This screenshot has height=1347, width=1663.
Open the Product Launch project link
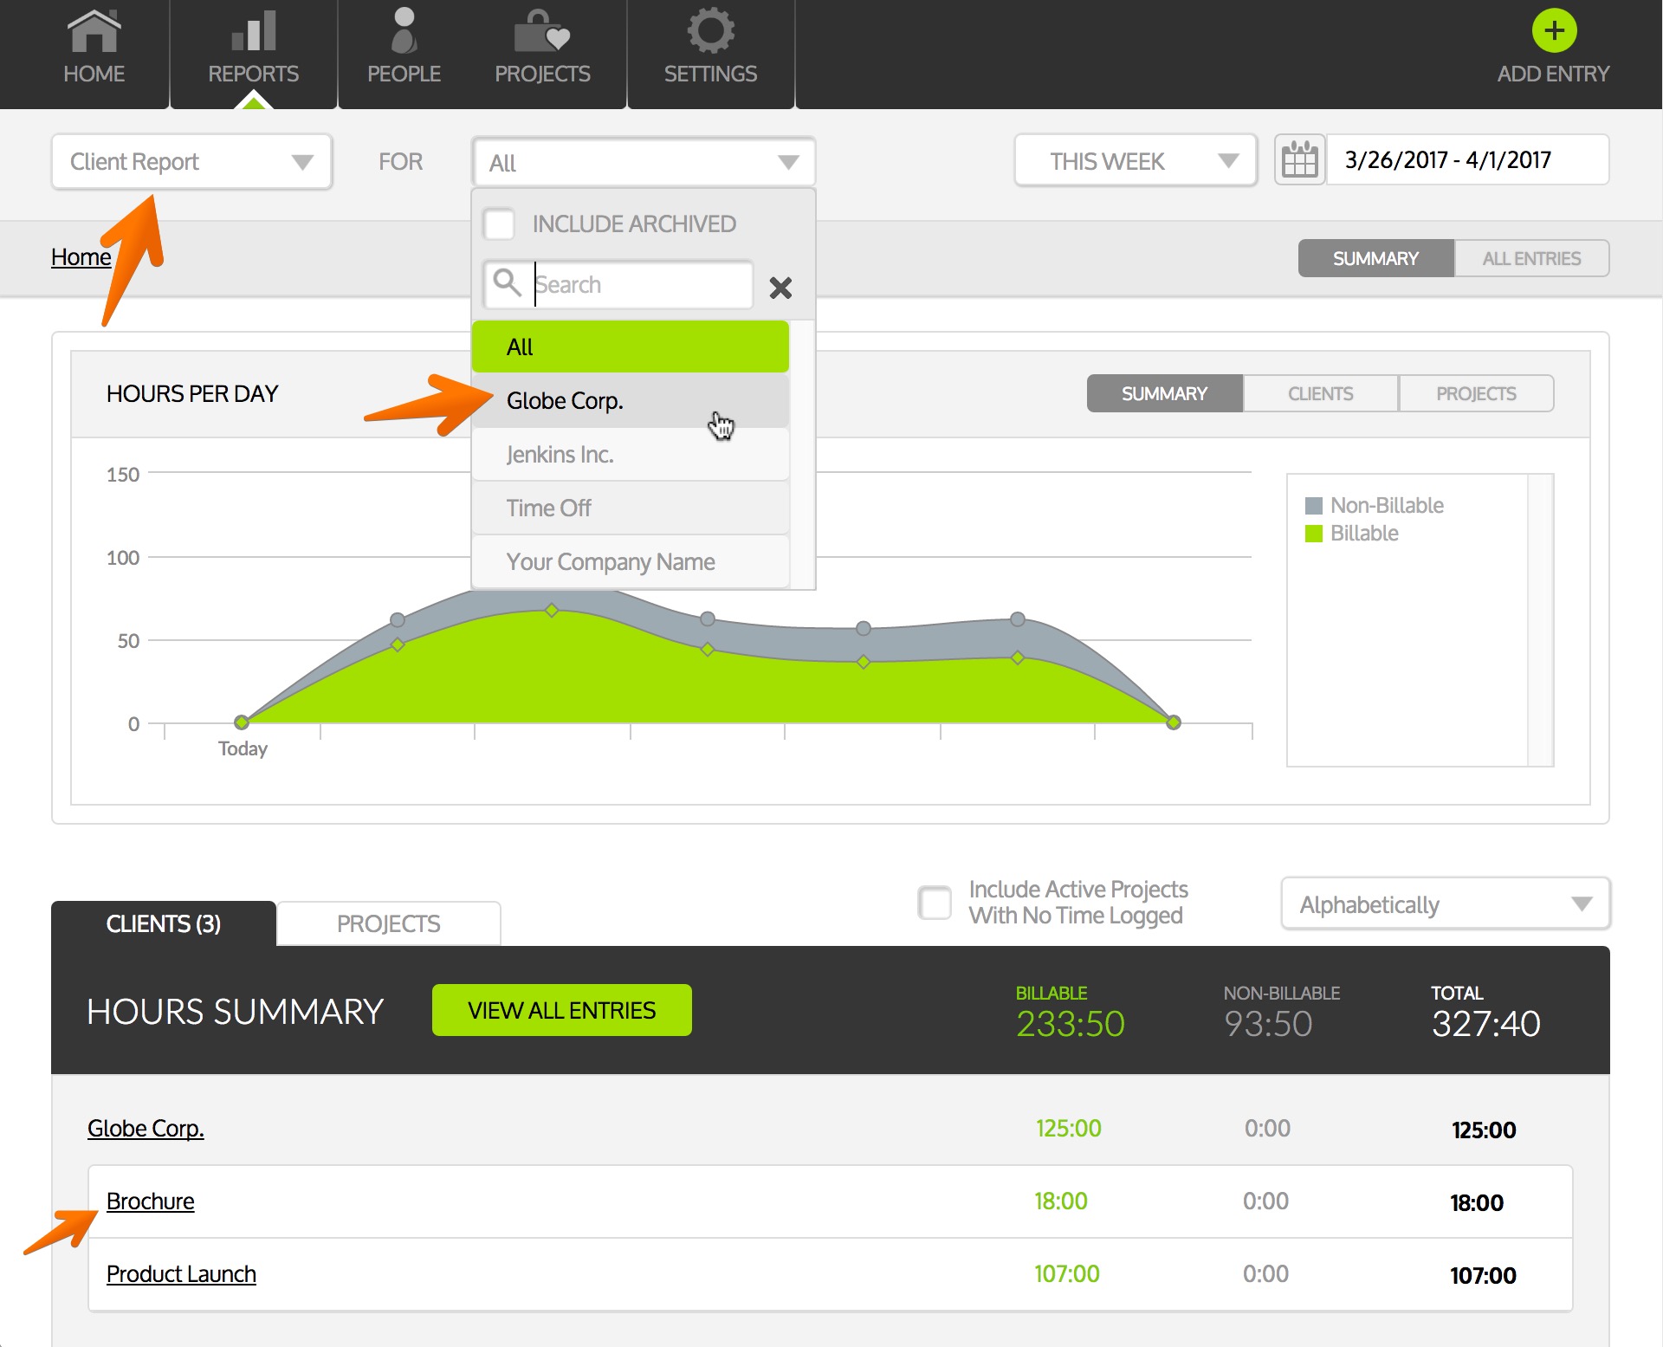pyautogui.click(x=181, y=1273)
